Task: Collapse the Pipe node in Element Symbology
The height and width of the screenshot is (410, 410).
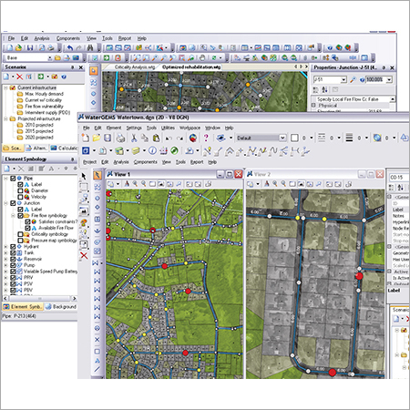Action: pos(5,179)
